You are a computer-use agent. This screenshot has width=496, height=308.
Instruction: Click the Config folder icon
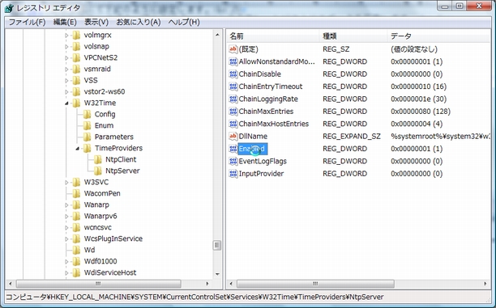pyautogui.click(x=87, y=114)
